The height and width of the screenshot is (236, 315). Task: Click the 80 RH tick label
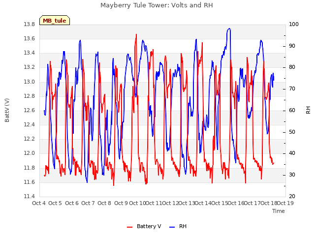(292, 67)
